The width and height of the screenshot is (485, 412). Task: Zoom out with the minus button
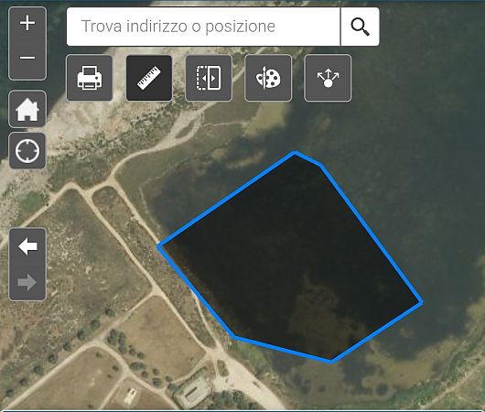(27, 58)
